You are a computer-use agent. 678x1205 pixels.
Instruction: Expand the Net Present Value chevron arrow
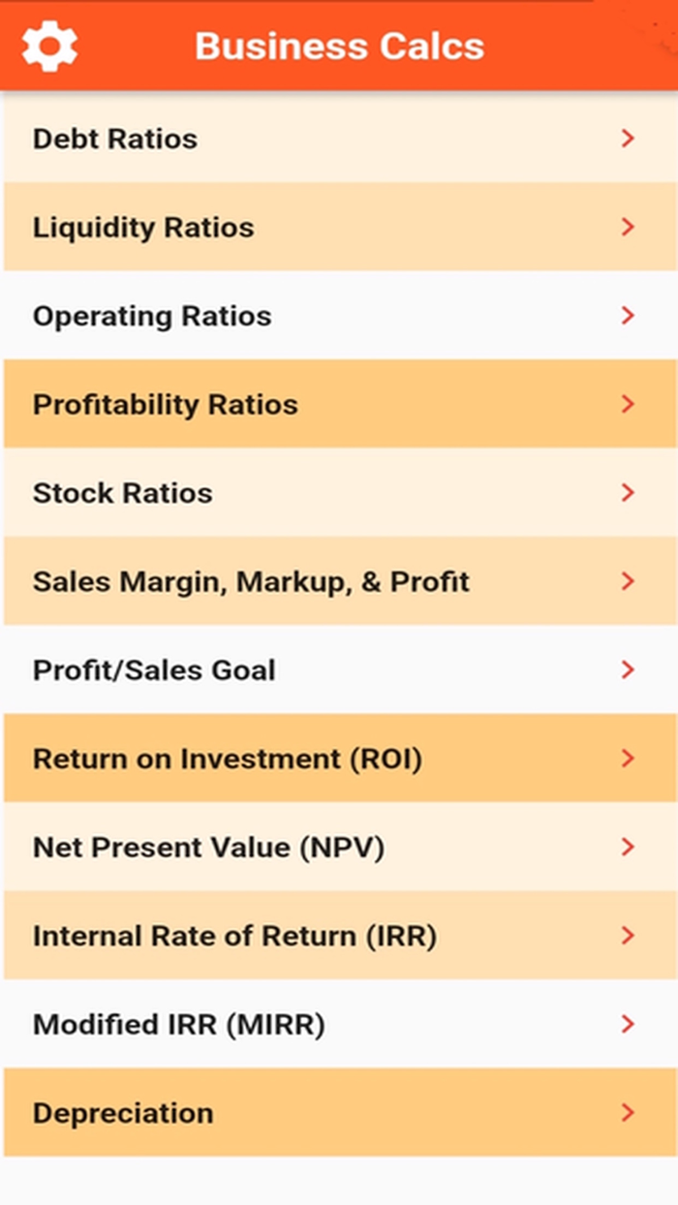628,848
